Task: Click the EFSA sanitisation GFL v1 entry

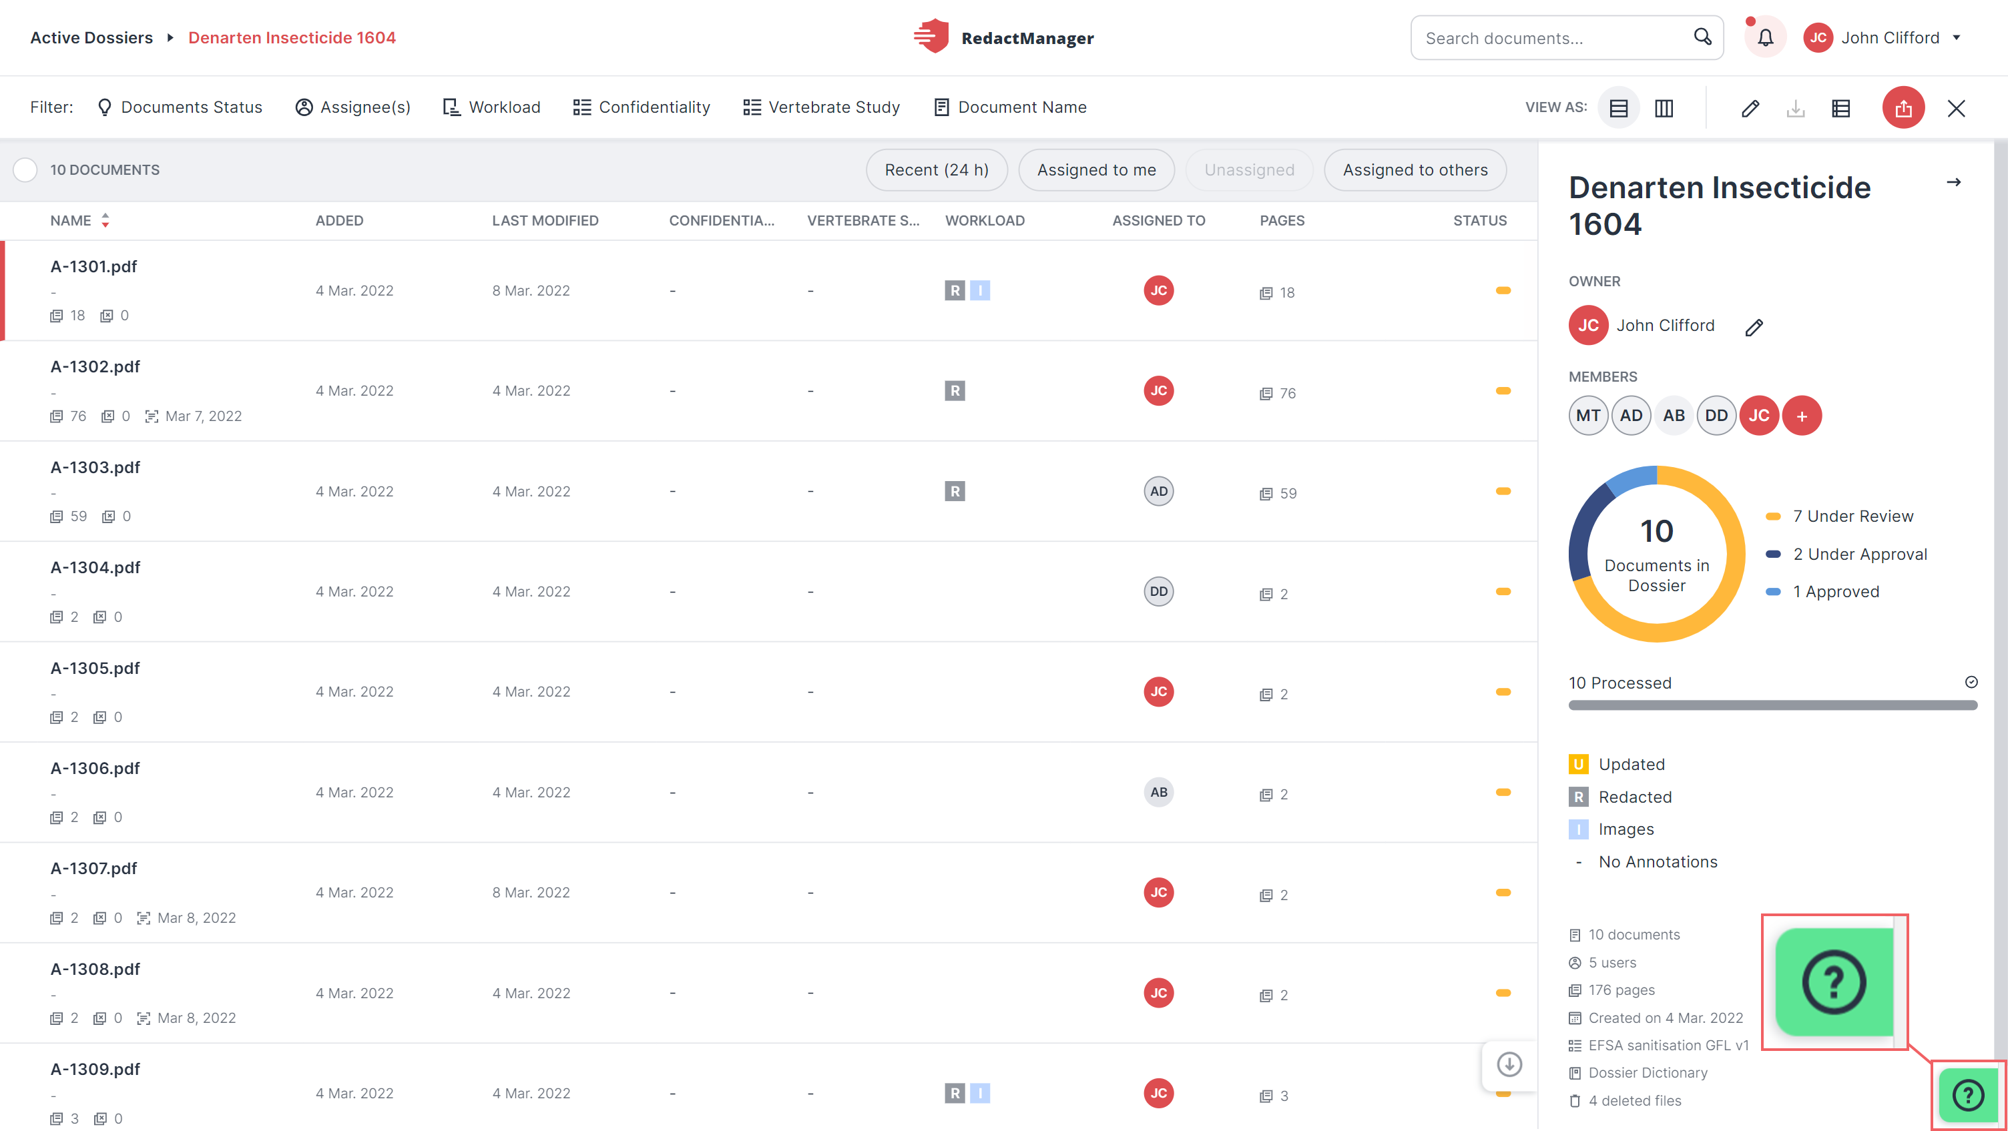Action: (x=1659, y=1046)
